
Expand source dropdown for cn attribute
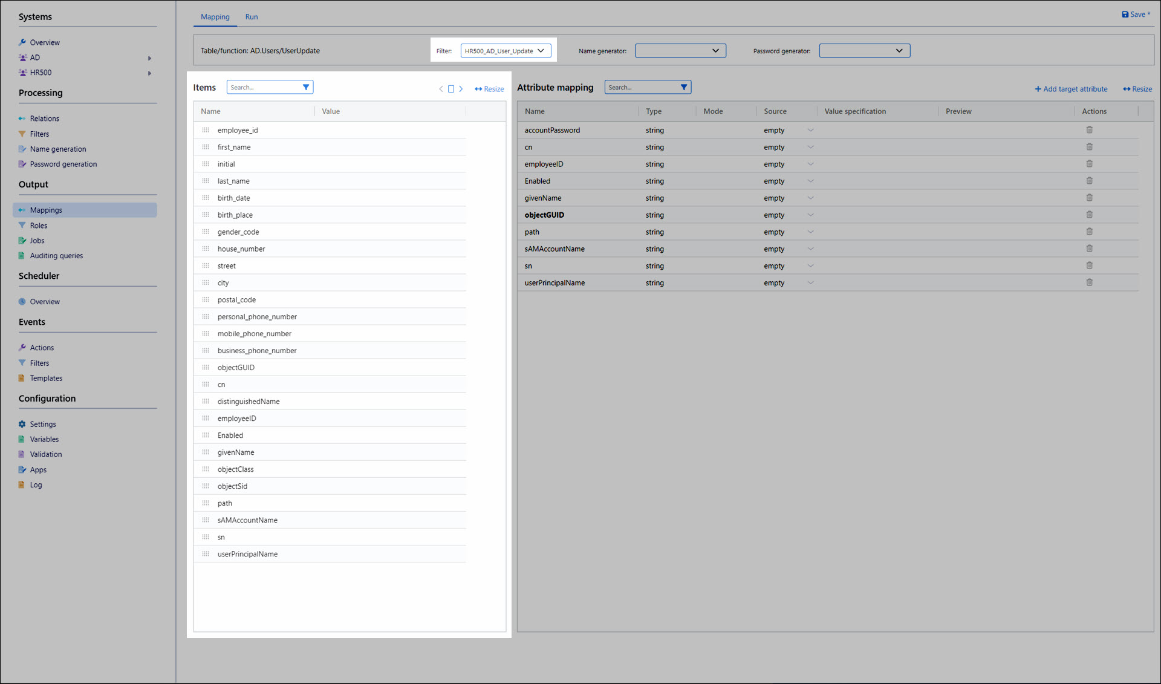pos(810,147)
